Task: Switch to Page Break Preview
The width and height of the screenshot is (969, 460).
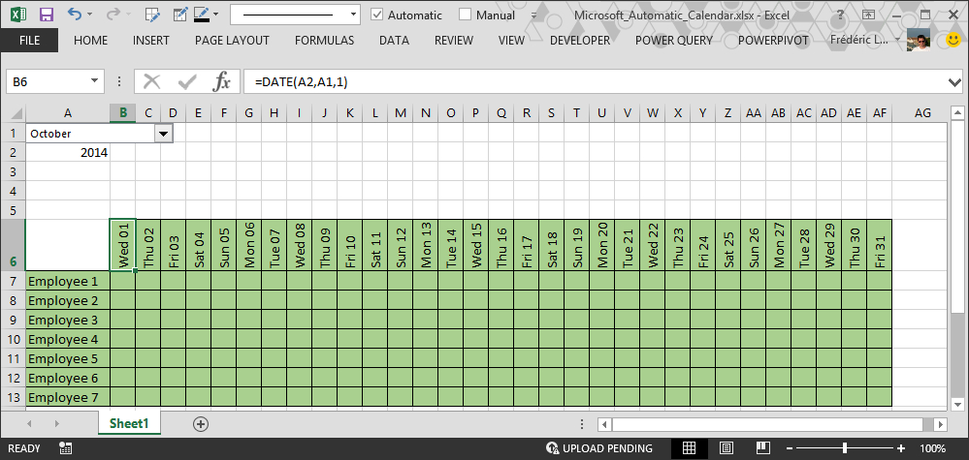Action: coord(763,448)
